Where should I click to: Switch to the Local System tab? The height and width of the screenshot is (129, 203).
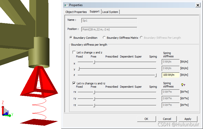click(x=110, y=12)
